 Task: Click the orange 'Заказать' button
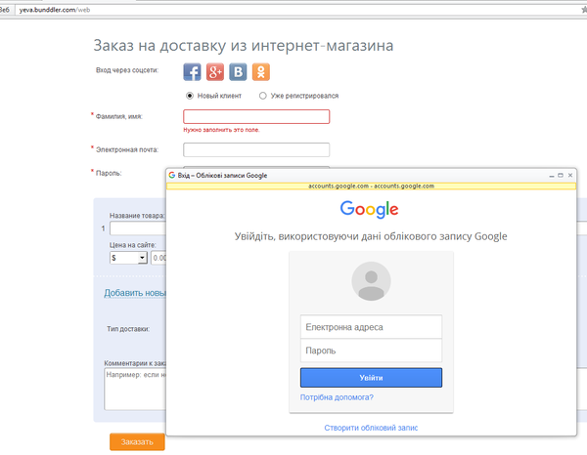point(137,442)
